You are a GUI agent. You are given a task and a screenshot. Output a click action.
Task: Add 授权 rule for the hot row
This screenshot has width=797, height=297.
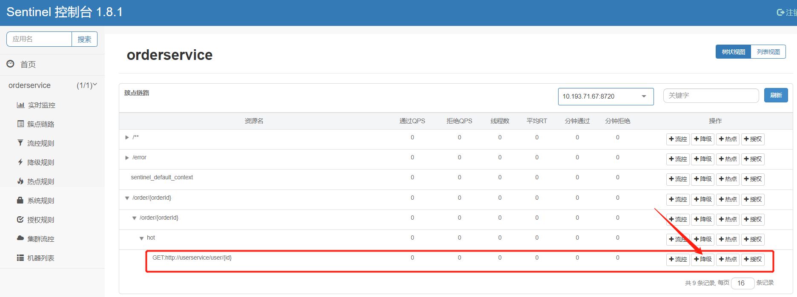point(753,239)
